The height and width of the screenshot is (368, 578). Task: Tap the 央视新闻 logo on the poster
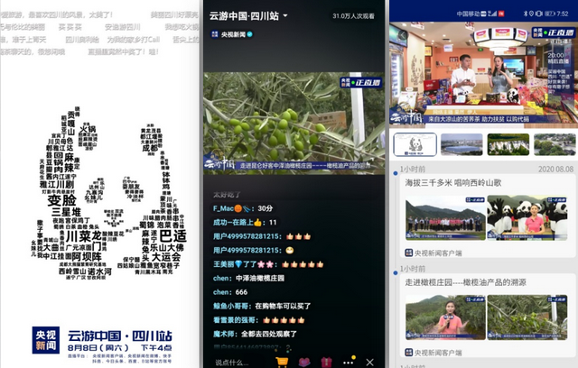(44, 340)
